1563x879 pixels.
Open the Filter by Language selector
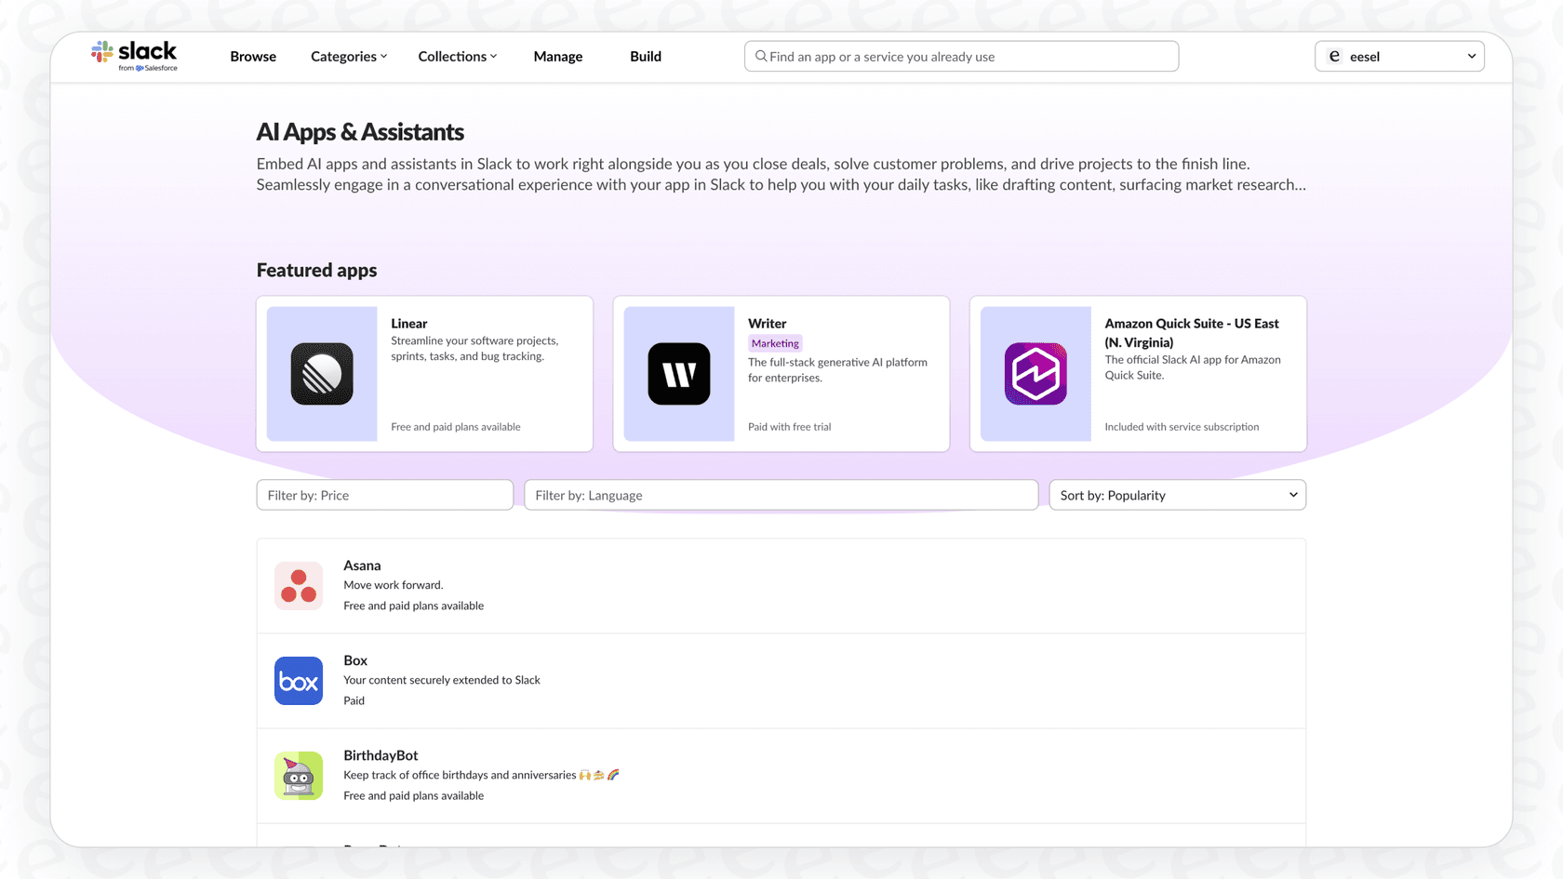pos(781,494)
